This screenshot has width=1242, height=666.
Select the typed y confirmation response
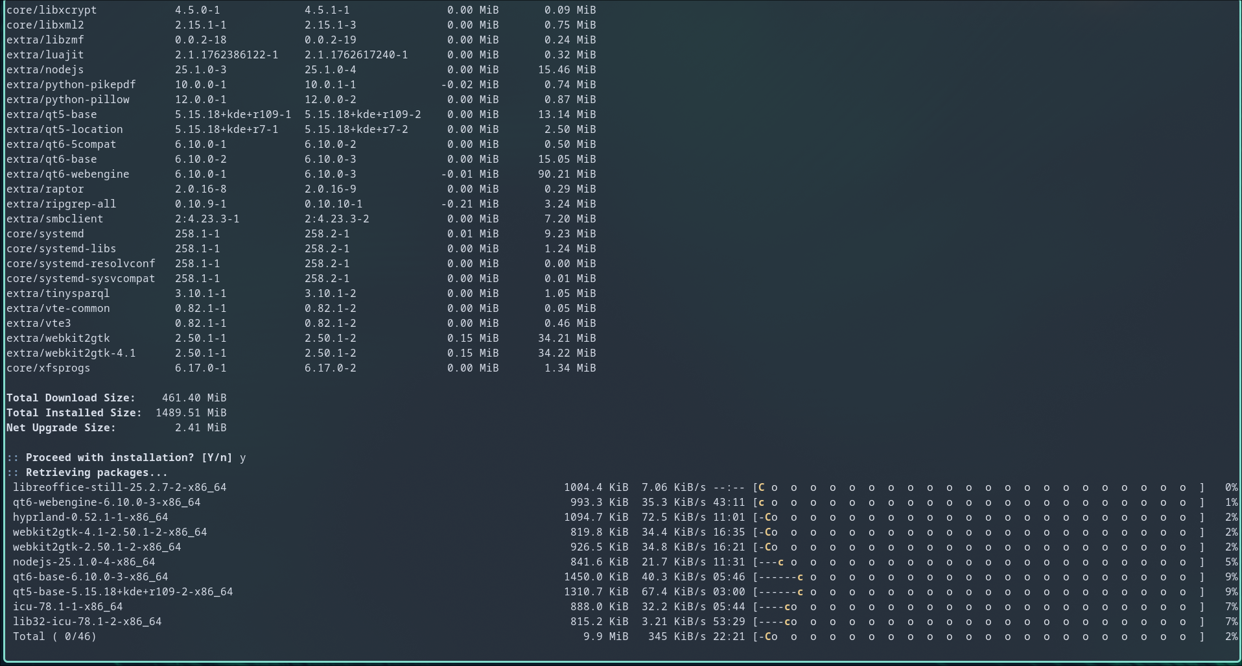coord(242,457)
